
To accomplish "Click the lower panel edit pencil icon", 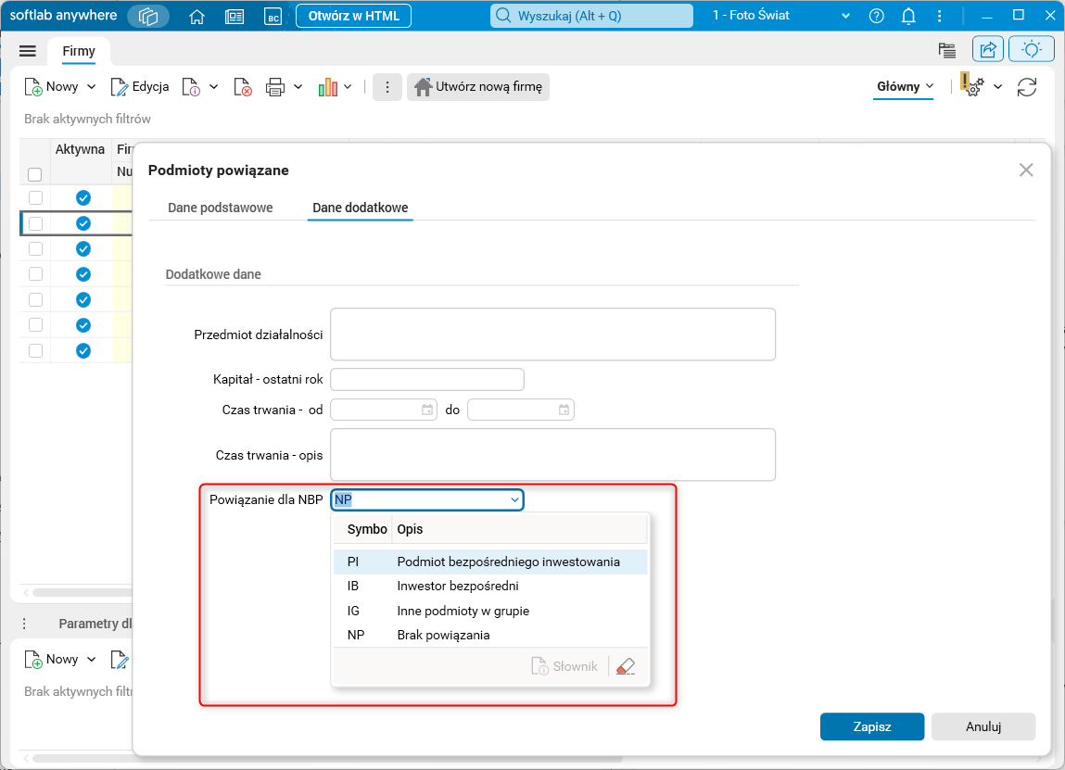I will pos(120,660).
